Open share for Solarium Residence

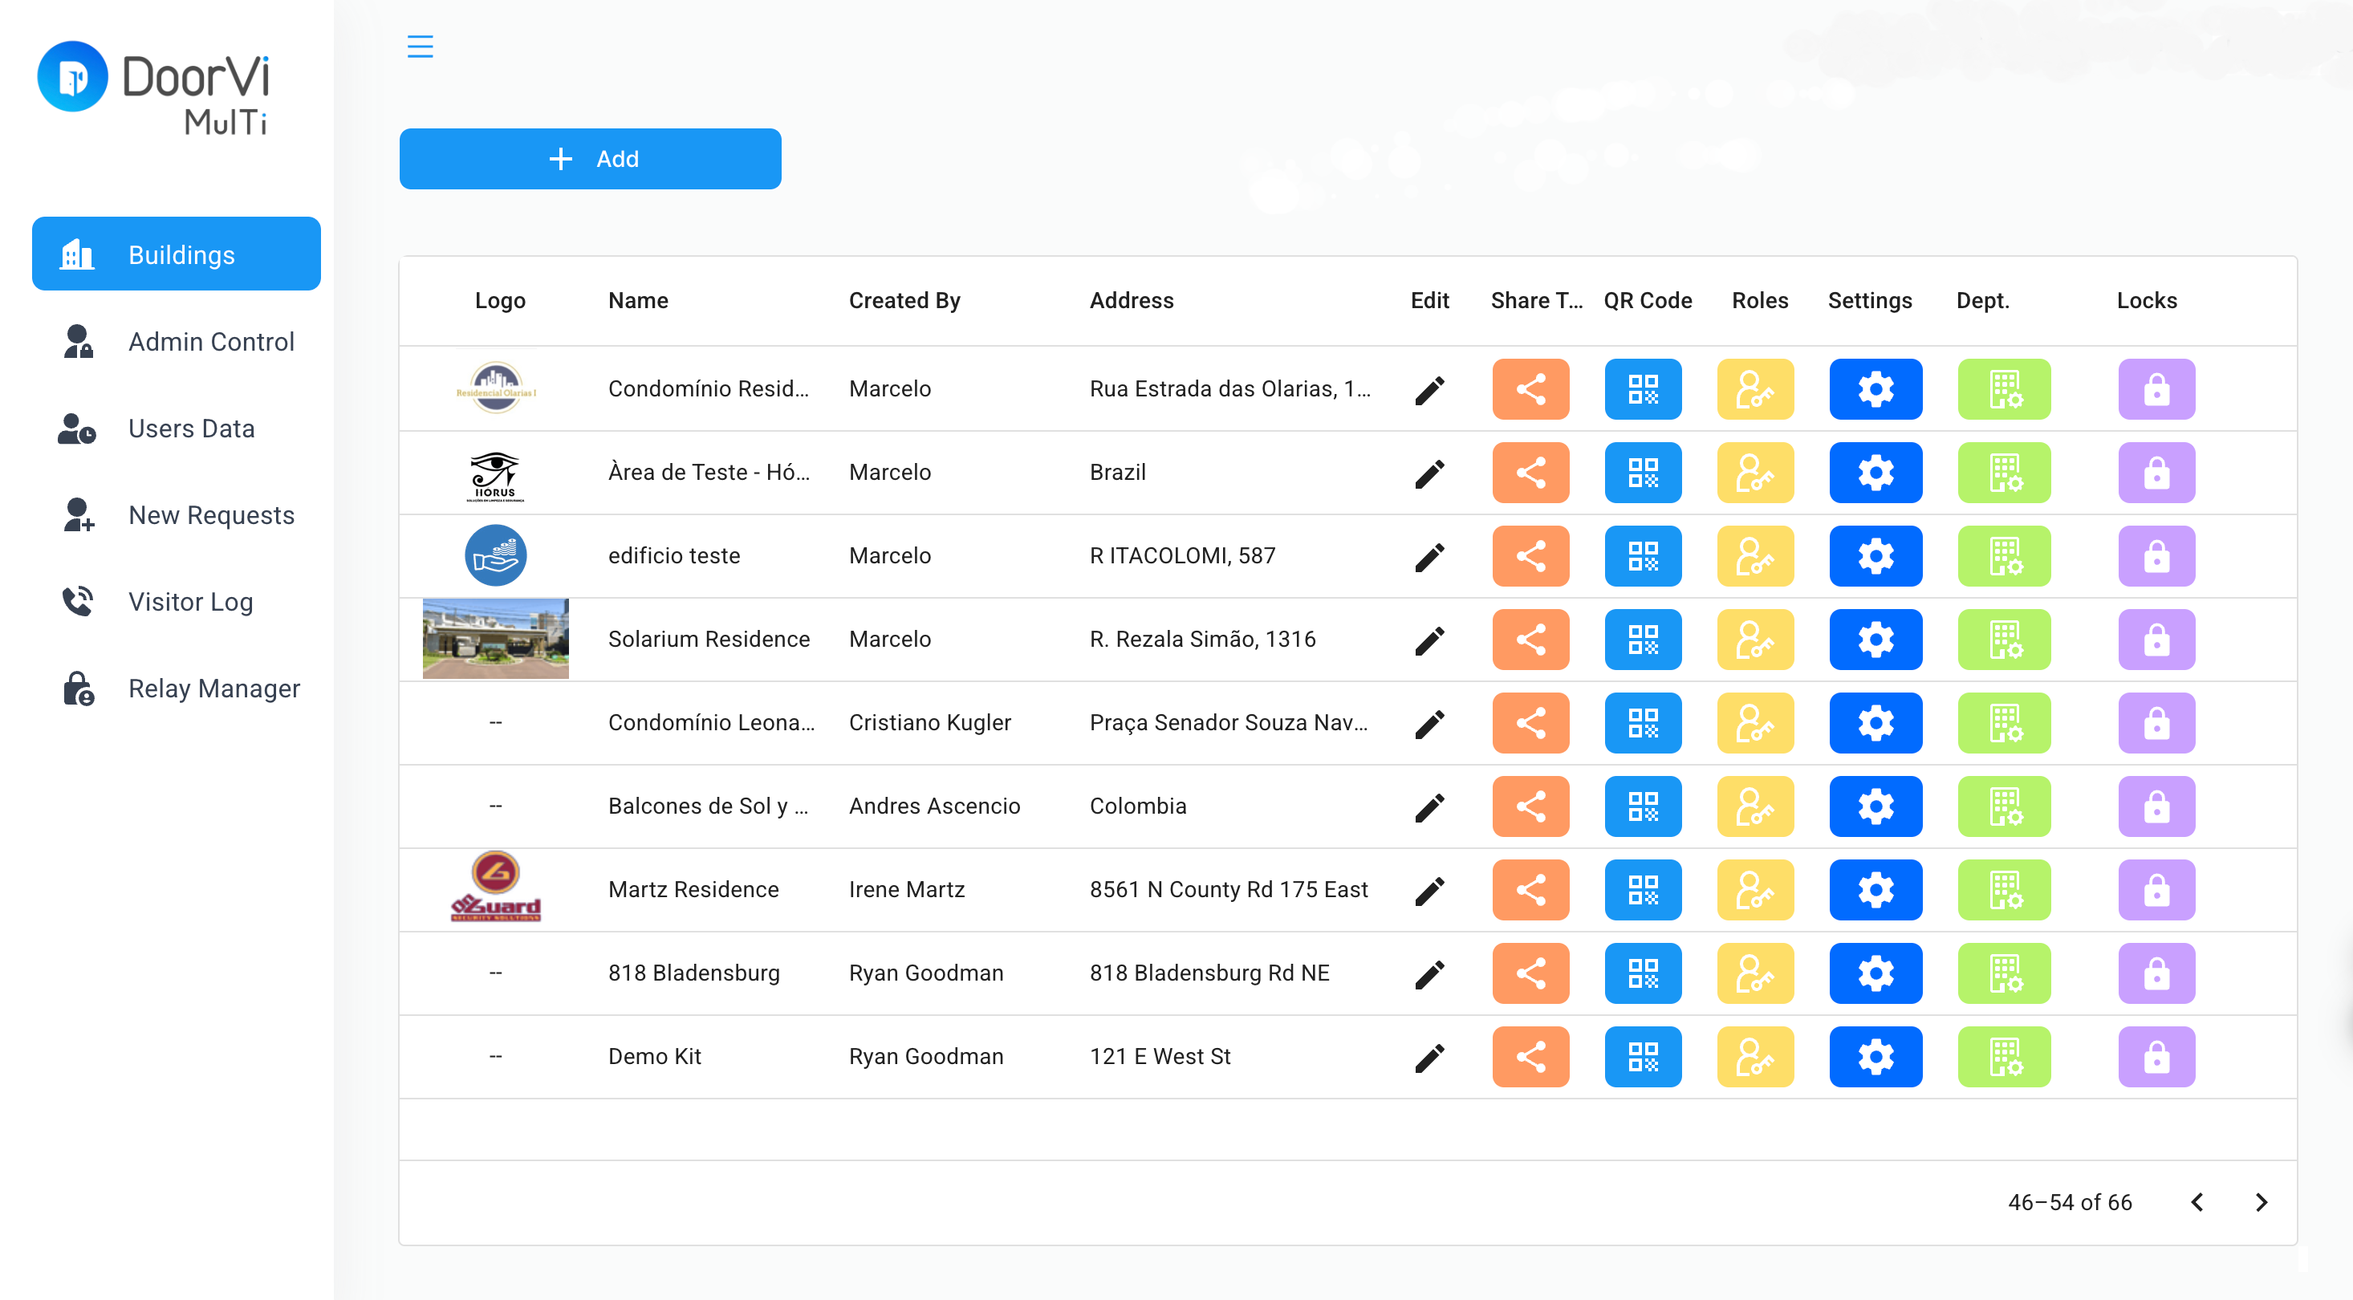(1530, 640)
